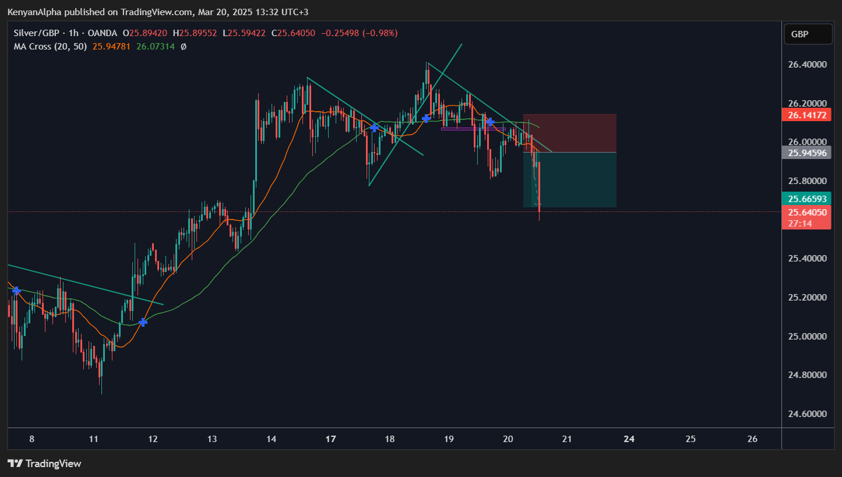
Task: Click the 27:14 candle countdown timer
Action: (801, 223)
